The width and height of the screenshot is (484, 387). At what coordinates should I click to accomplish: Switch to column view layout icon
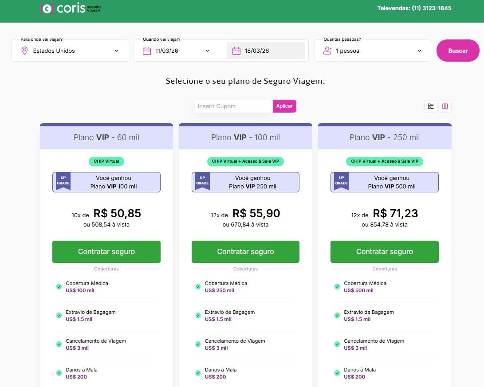pos(445,106)
